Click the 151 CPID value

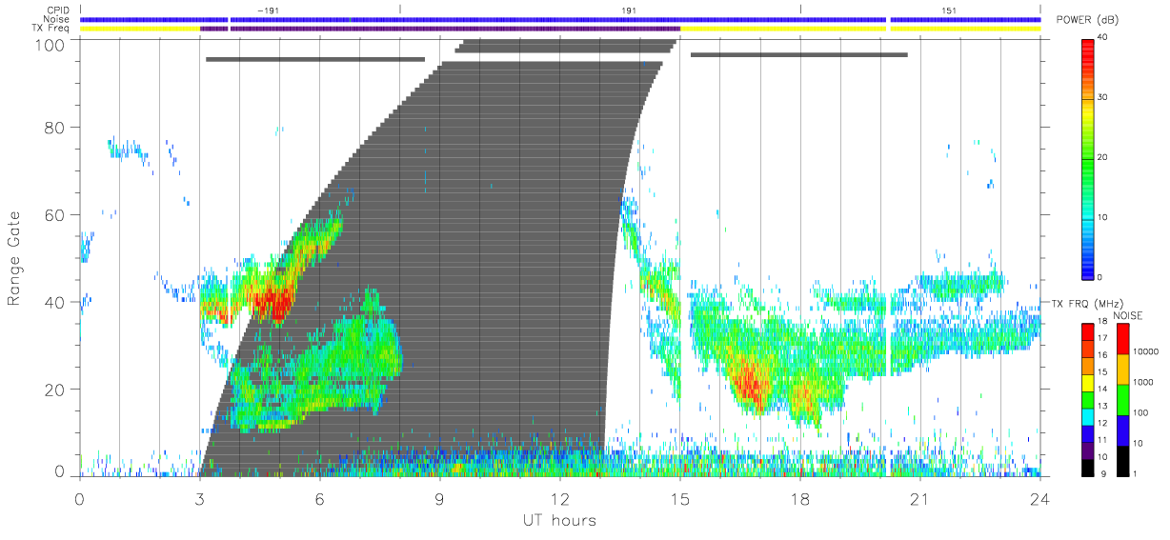tap(948, 10)
